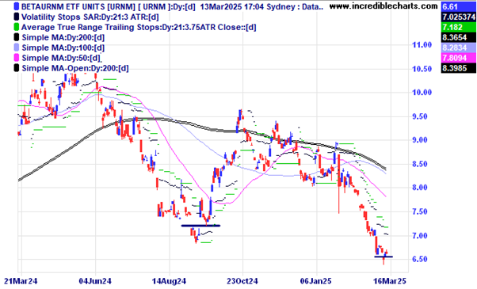Select the Simple MA:Dy:50 legend label
477x289 pixels.
point(61,58)
